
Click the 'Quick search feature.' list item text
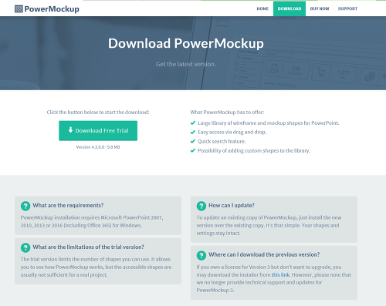pos(222,141)
